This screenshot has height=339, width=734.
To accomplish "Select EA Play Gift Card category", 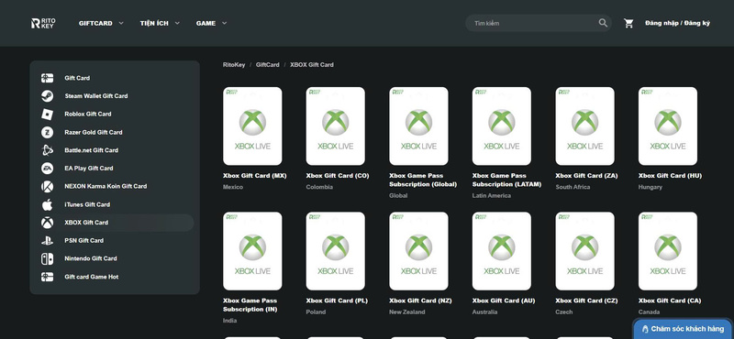I will point(88,169).
